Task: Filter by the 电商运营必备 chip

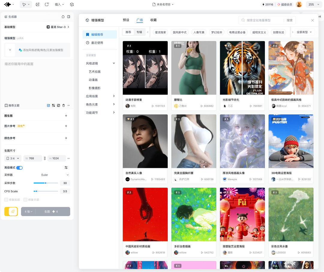Action: [237, 32]
